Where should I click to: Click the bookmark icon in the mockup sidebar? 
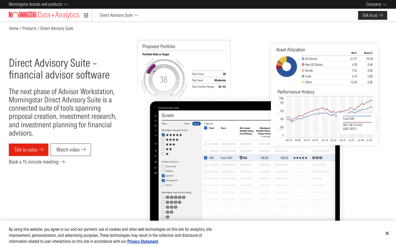(156, 135)
